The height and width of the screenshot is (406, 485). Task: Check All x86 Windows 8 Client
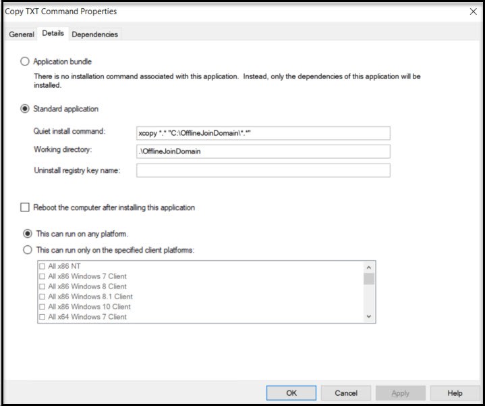[42, 286]
